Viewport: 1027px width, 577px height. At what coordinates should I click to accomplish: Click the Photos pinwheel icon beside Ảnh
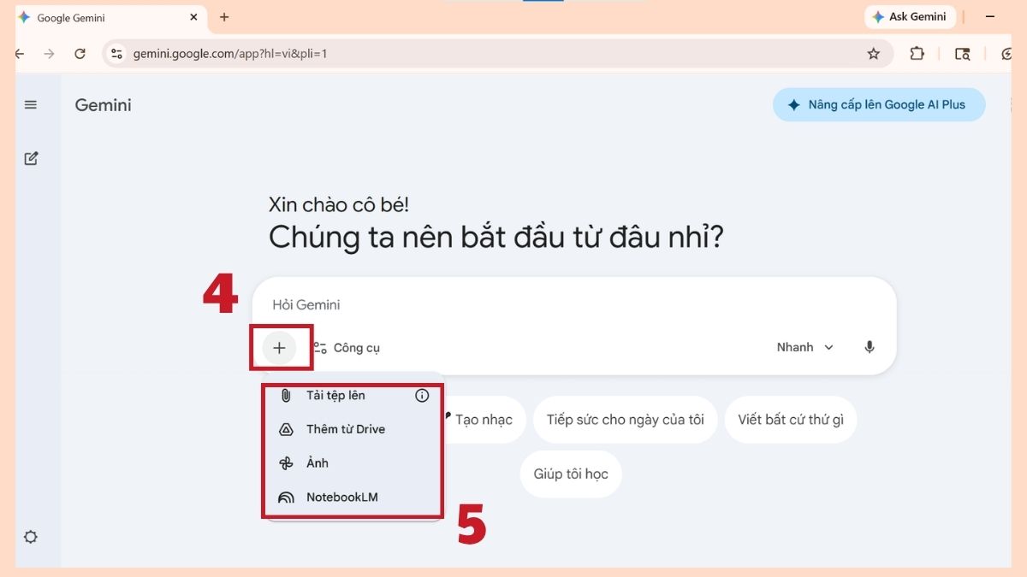click(287, 463)
